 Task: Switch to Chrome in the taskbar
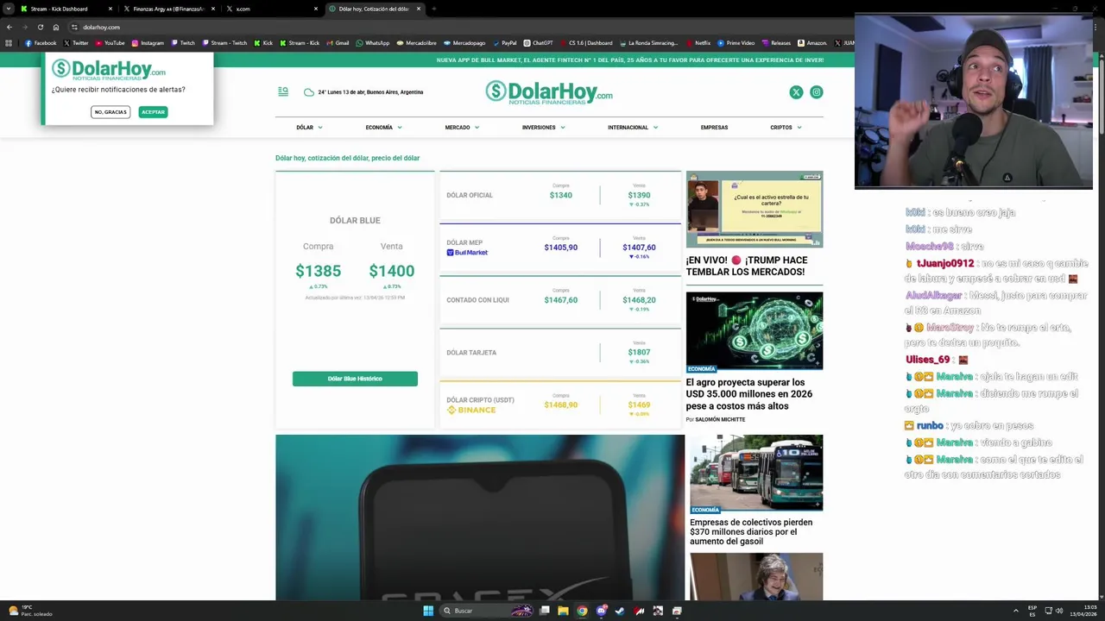pos(582,611)
